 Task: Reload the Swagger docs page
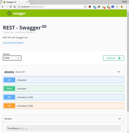[x=11, y=7]
